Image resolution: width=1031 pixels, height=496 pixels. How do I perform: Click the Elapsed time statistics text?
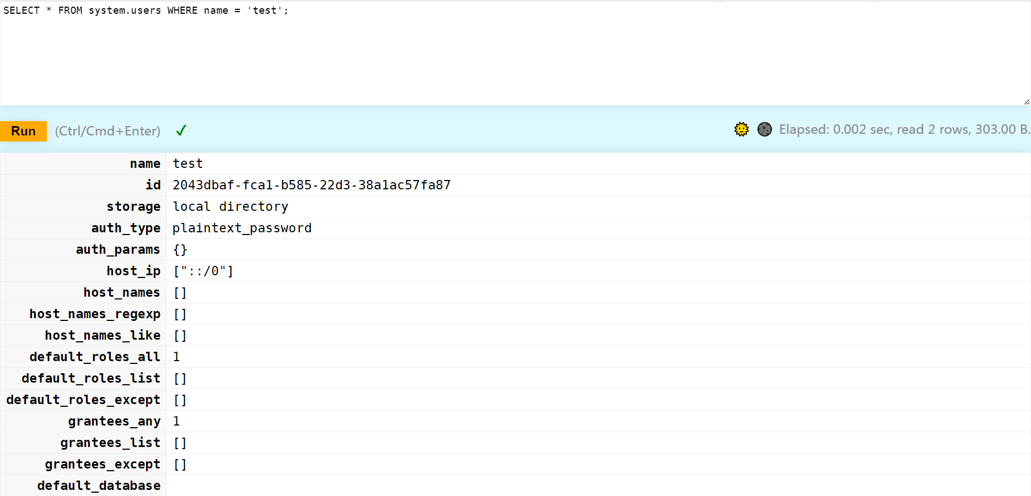904,129
